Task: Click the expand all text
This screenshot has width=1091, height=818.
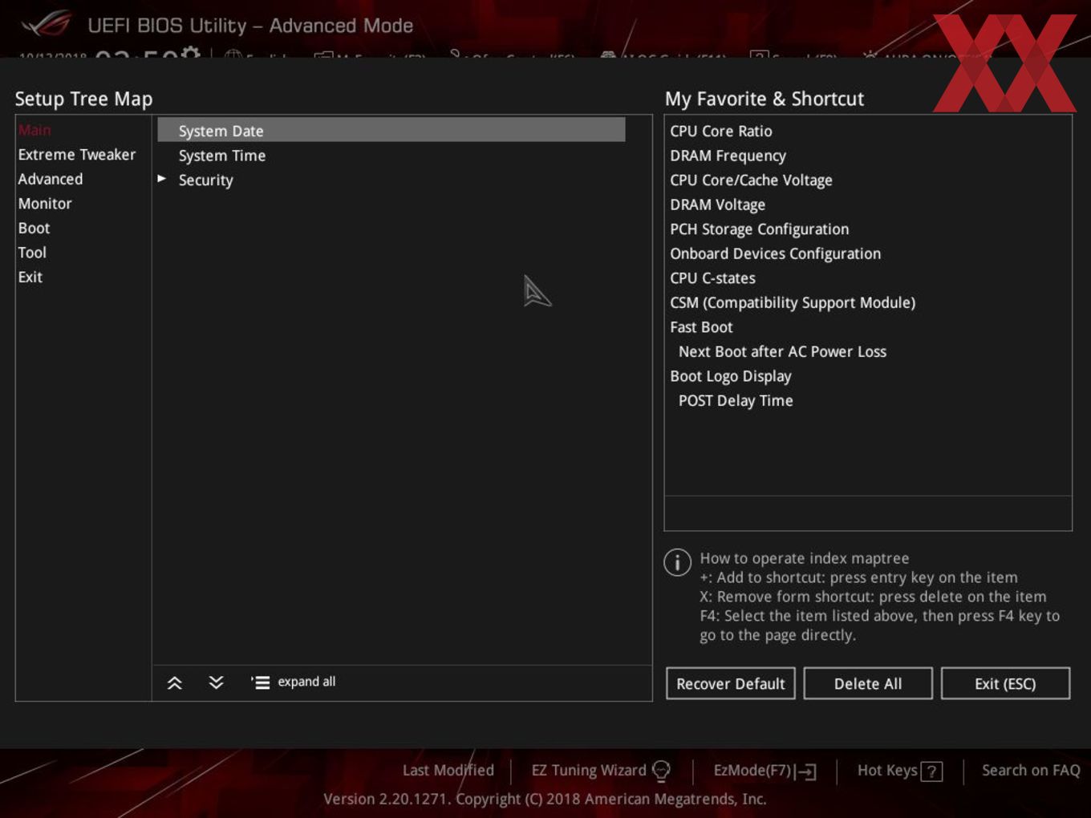Action: [x=306, y=682]
